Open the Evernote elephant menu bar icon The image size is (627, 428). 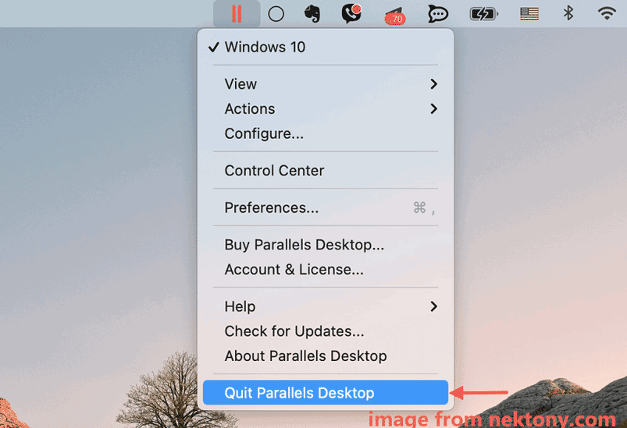click(312, 13)
